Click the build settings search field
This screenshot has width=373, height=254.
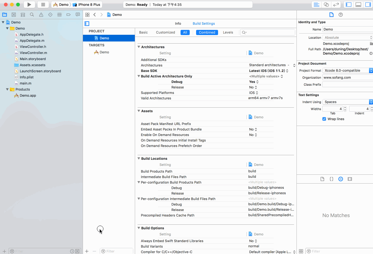[x=268, y=32]
